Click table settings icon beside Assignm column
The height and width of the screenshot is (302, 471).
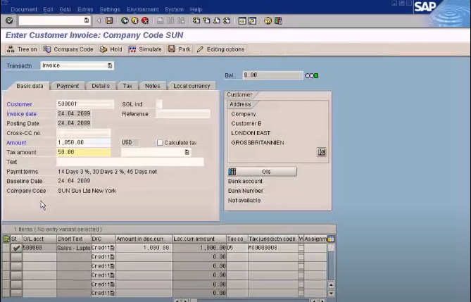pyautogui.click(x=331, y=239)
